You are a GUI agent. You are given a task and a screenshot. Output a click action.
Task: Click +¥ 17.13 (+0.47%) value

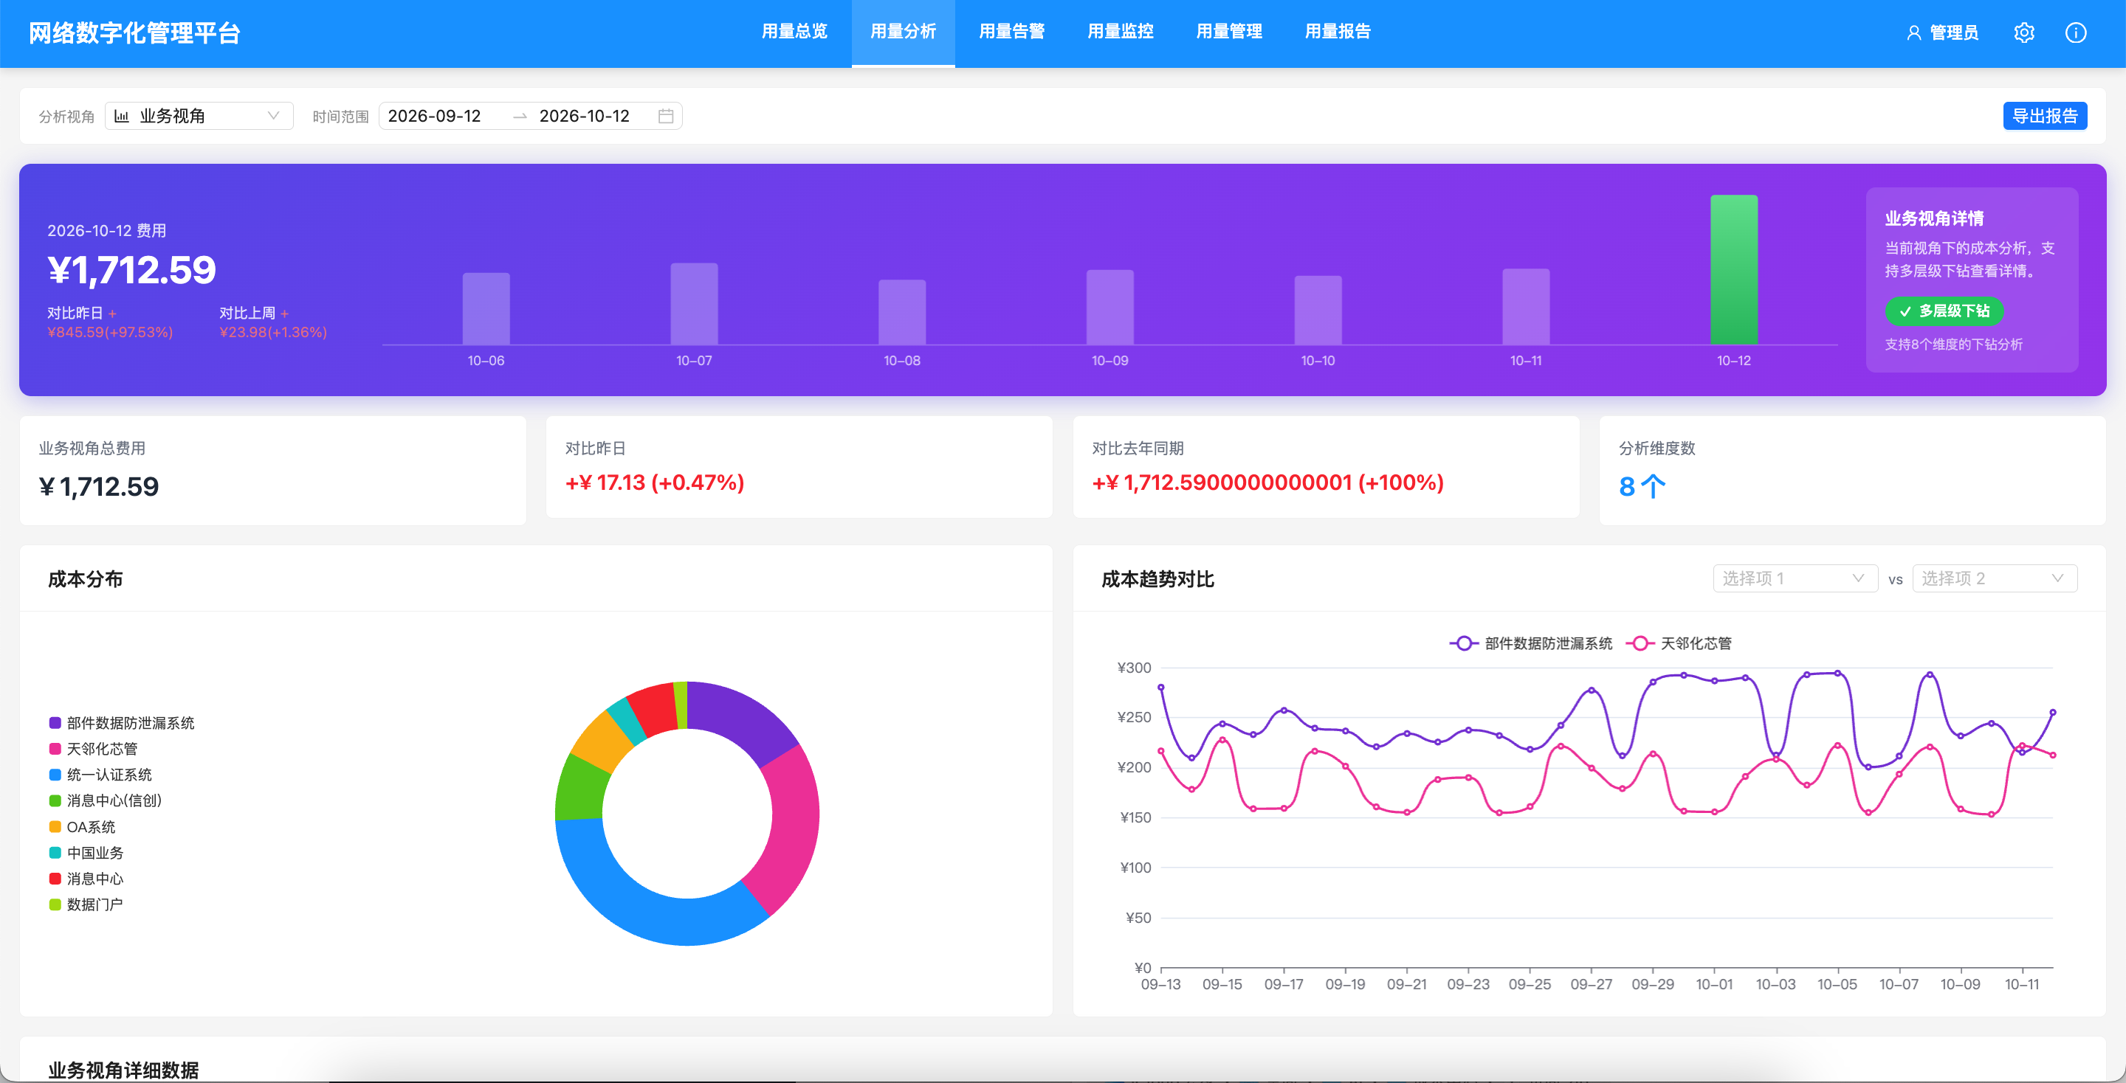click(655, 482)
